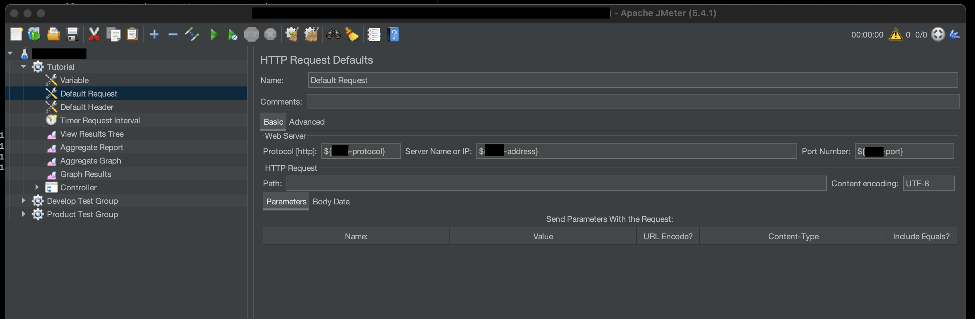The image size is (975, 319).
Task: Select the Tutorial thread group
Action: point(60,67)
